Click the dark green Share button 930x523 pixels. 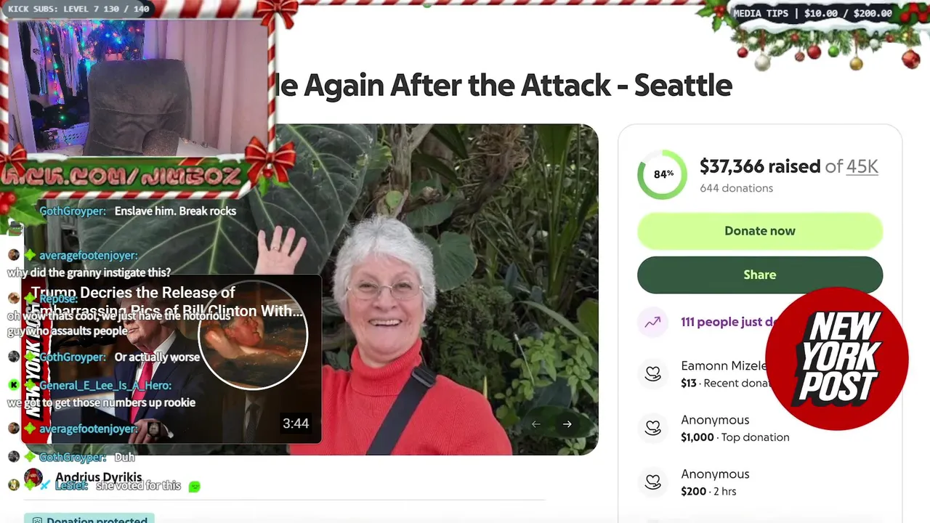(x=760, y=275)
